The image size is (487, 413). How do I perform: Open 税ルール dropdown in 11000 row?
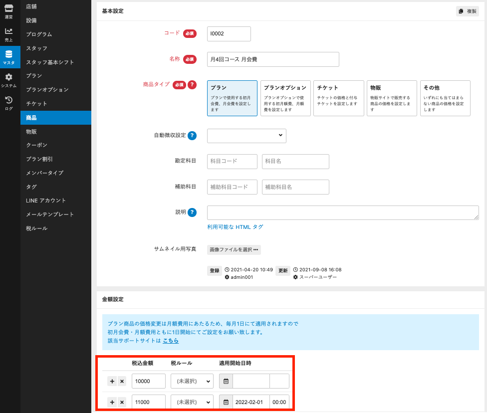point(192,402)
